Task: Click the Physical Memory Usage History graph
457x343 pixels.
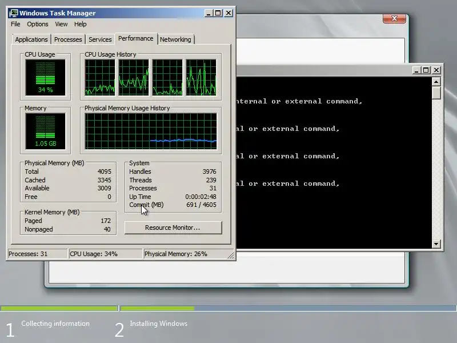Action: [151, 131]
